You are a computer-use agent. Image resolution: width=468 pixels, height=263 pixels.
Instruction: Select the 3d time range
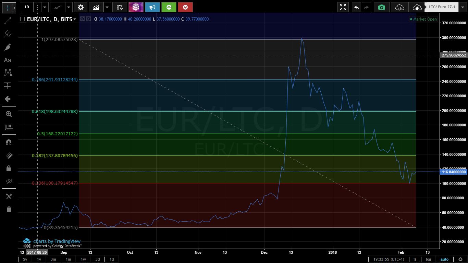click(98, 259)
